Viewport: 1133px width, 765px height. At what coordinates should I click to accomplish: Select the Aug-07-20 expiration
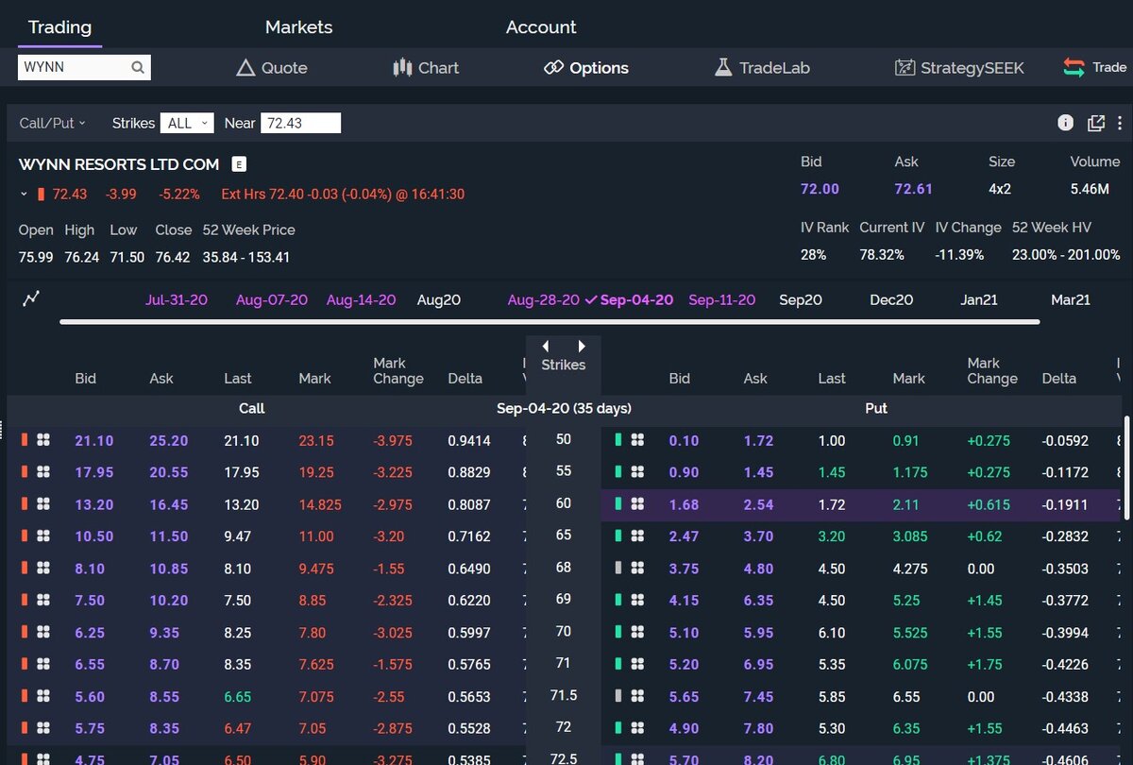[x=272, y=299]
